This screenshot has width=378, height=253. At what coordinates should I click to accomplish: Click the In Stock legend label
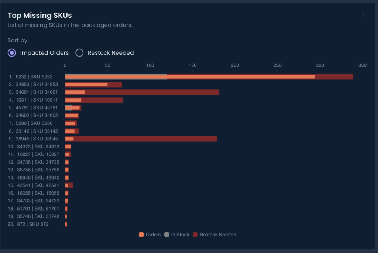pyautogui.click(x=180, y=235)
